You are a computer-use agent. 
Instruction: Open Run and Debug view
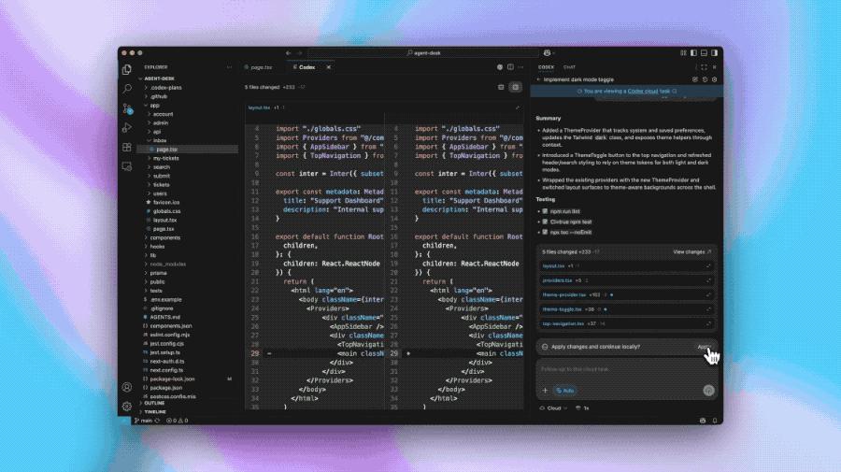127,126
